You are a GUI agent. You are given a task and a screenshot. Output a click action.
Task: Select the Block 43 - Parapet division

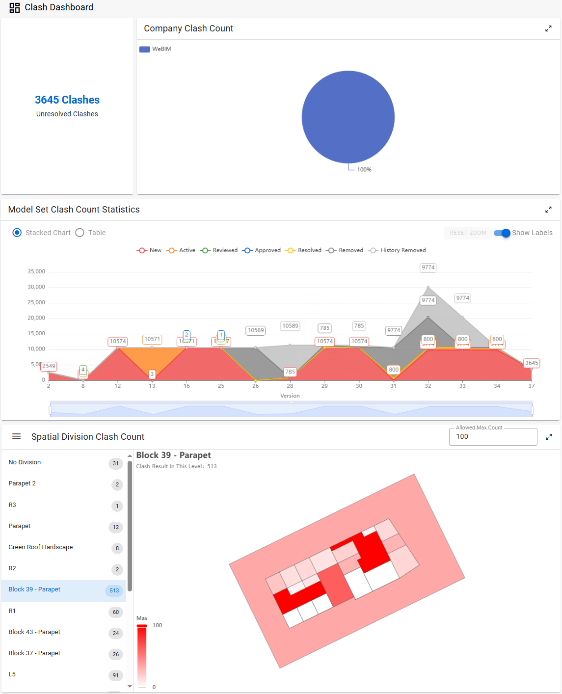[64, 632]
